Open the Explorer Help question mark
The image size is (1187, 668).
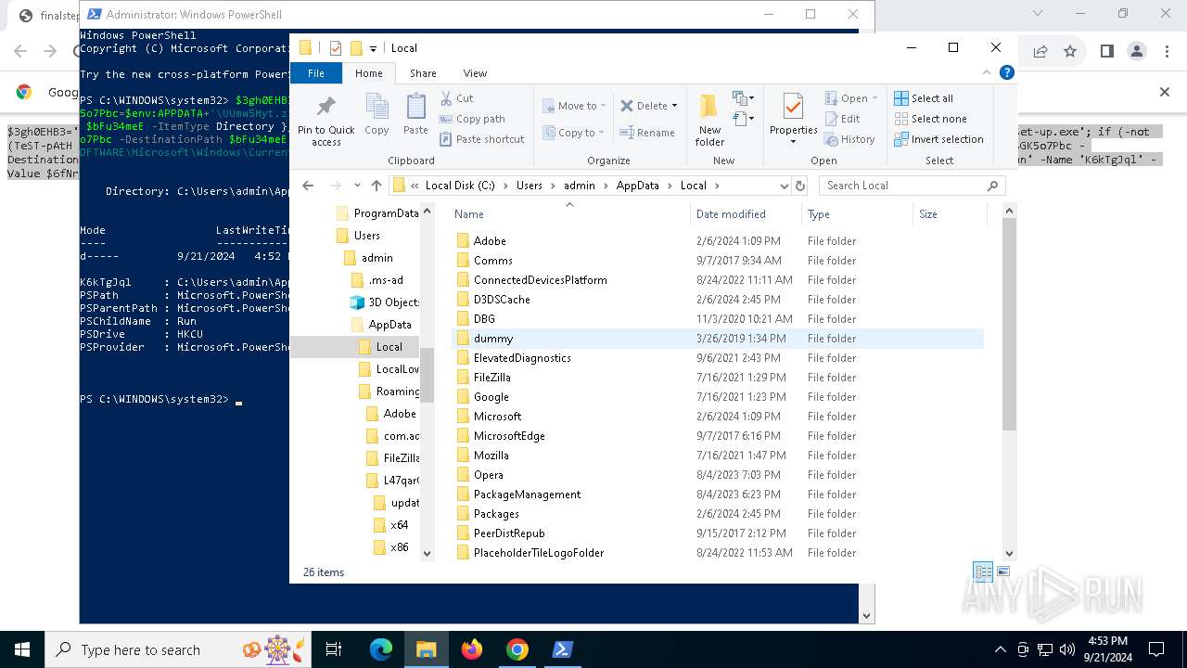[1006, 72]
